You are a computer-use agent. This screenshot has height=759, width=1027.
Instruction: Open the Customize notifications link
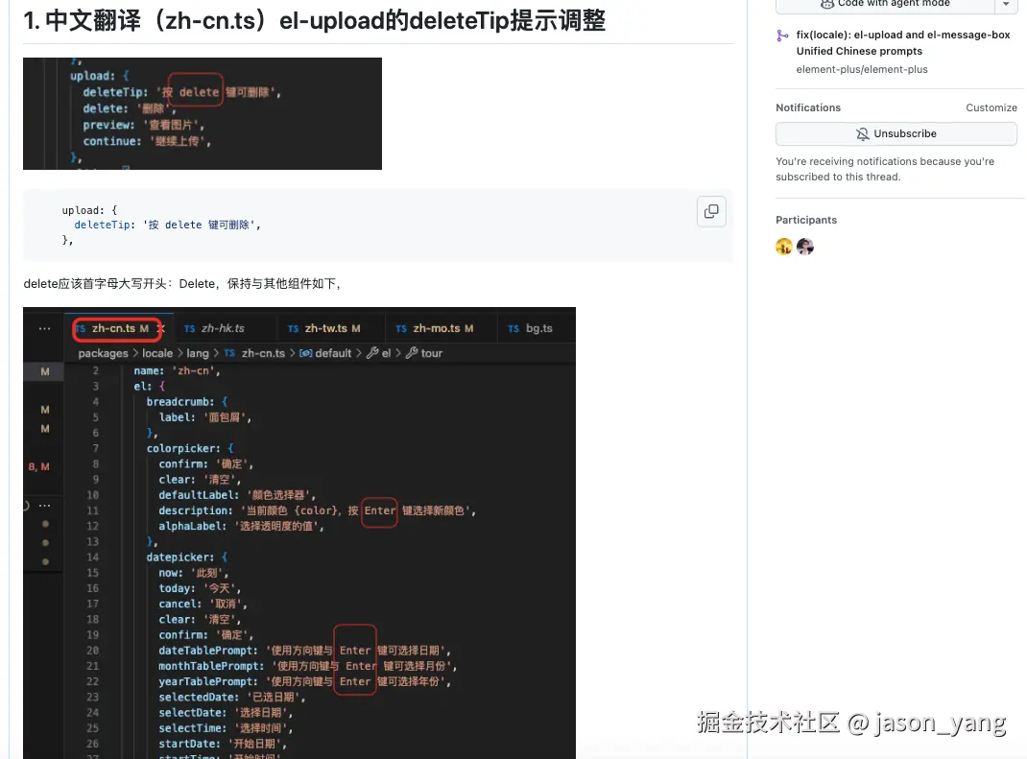pyautogui.click(x=991, y=107)
